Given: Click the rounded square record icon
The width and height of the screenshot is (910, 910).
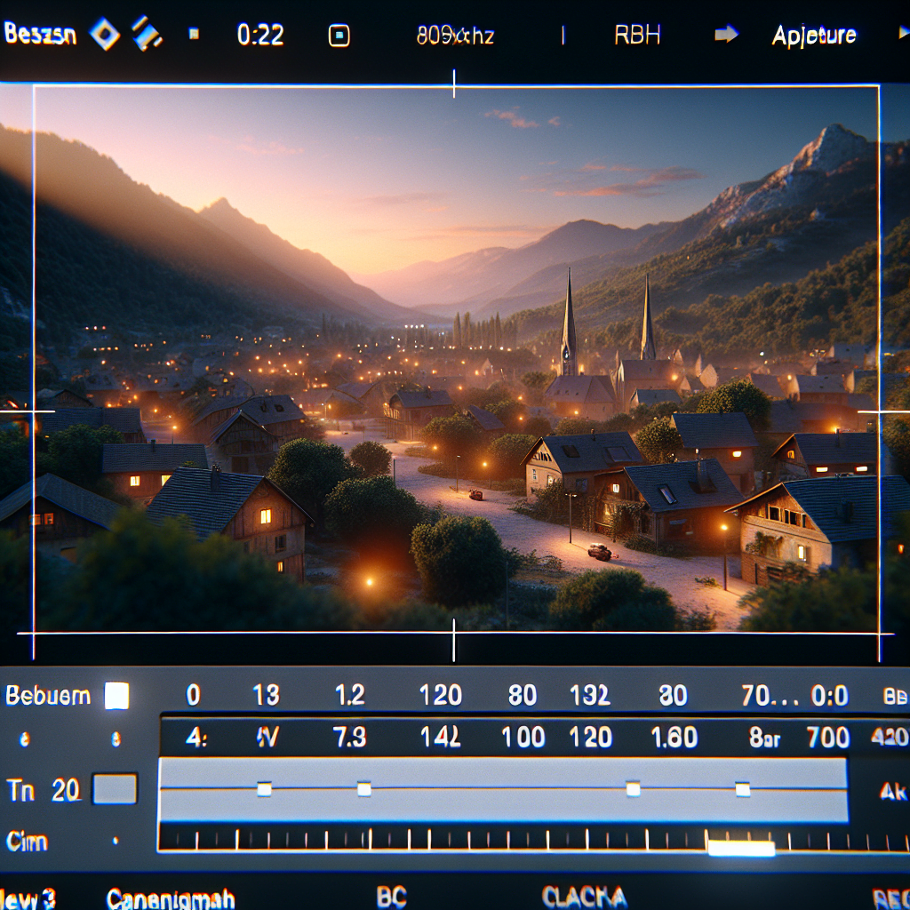Looking at the screenshot, I should click(339, 36).
